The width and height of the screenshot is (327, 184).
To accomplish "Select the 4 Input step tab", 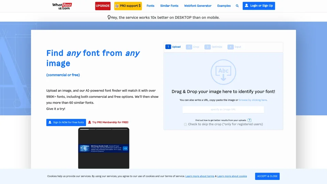I will 234,47.
